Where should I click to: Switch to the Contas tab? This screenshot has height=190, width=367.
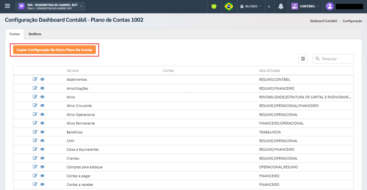[14, 34]
